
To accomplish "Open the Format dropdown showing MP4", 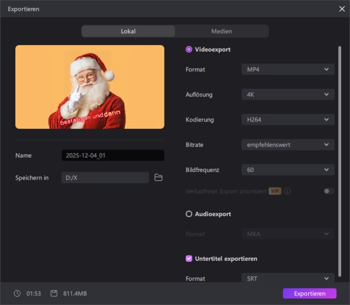I will (288, 69).
